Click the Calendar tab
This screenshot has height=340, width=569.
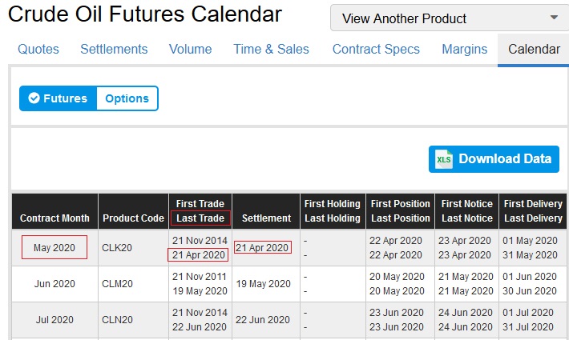[534, 50]
